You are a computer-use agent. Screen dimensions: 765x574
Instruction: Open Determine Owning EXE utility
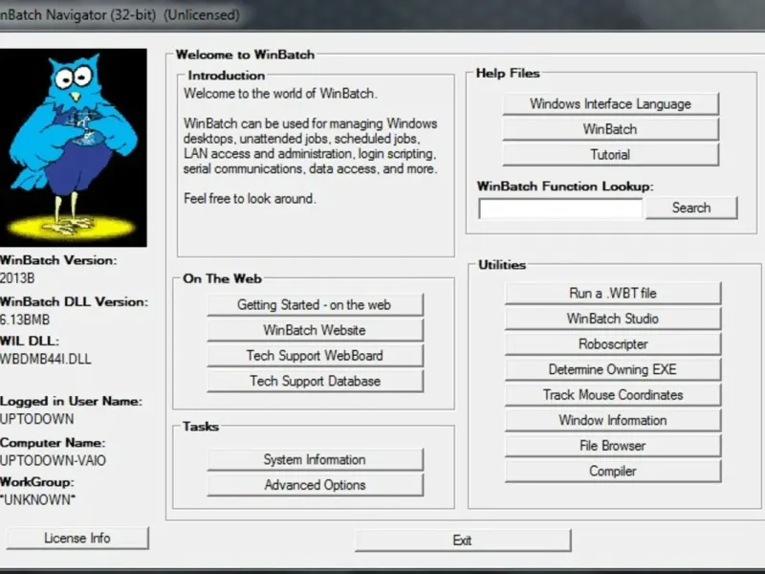[x=613, y=369]
